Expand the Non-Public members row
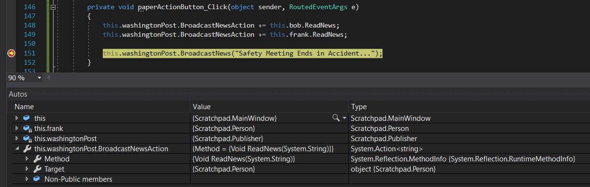Viewport: 590px width, 187px height. [x=28, y=179]
